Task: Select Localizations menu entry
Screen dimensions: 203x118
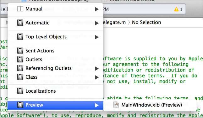Action: [55, 91]
